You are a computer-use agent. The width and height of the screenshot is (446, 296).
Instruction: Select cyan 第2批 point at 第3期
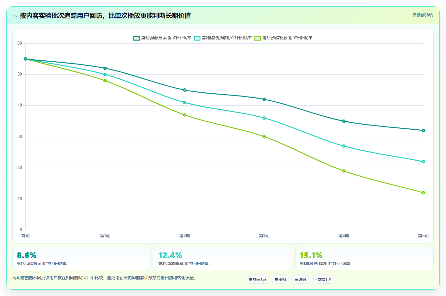pos(264,118)
